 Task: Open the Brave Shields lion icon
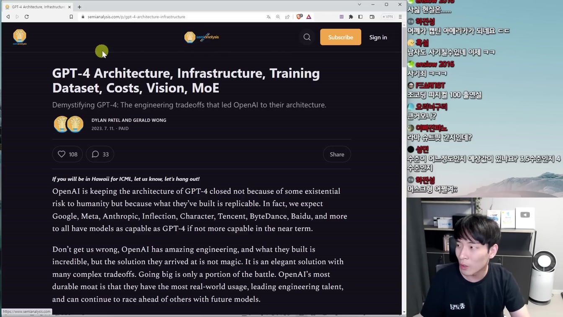[x=300, y=17]
